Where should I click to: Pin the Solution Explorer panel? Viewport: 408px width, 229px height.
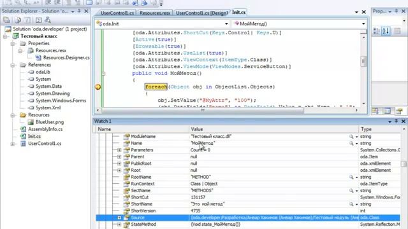coord(79,11)
